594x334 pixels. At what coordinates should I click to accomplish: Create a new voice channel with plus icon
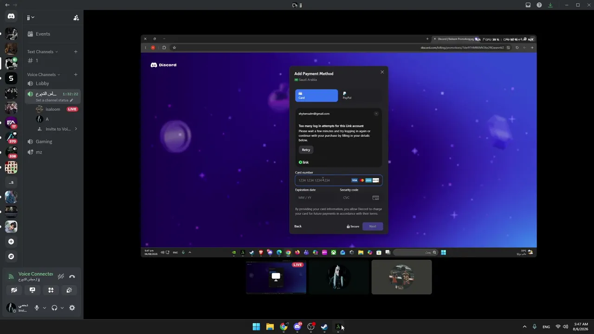coord(76,74)
